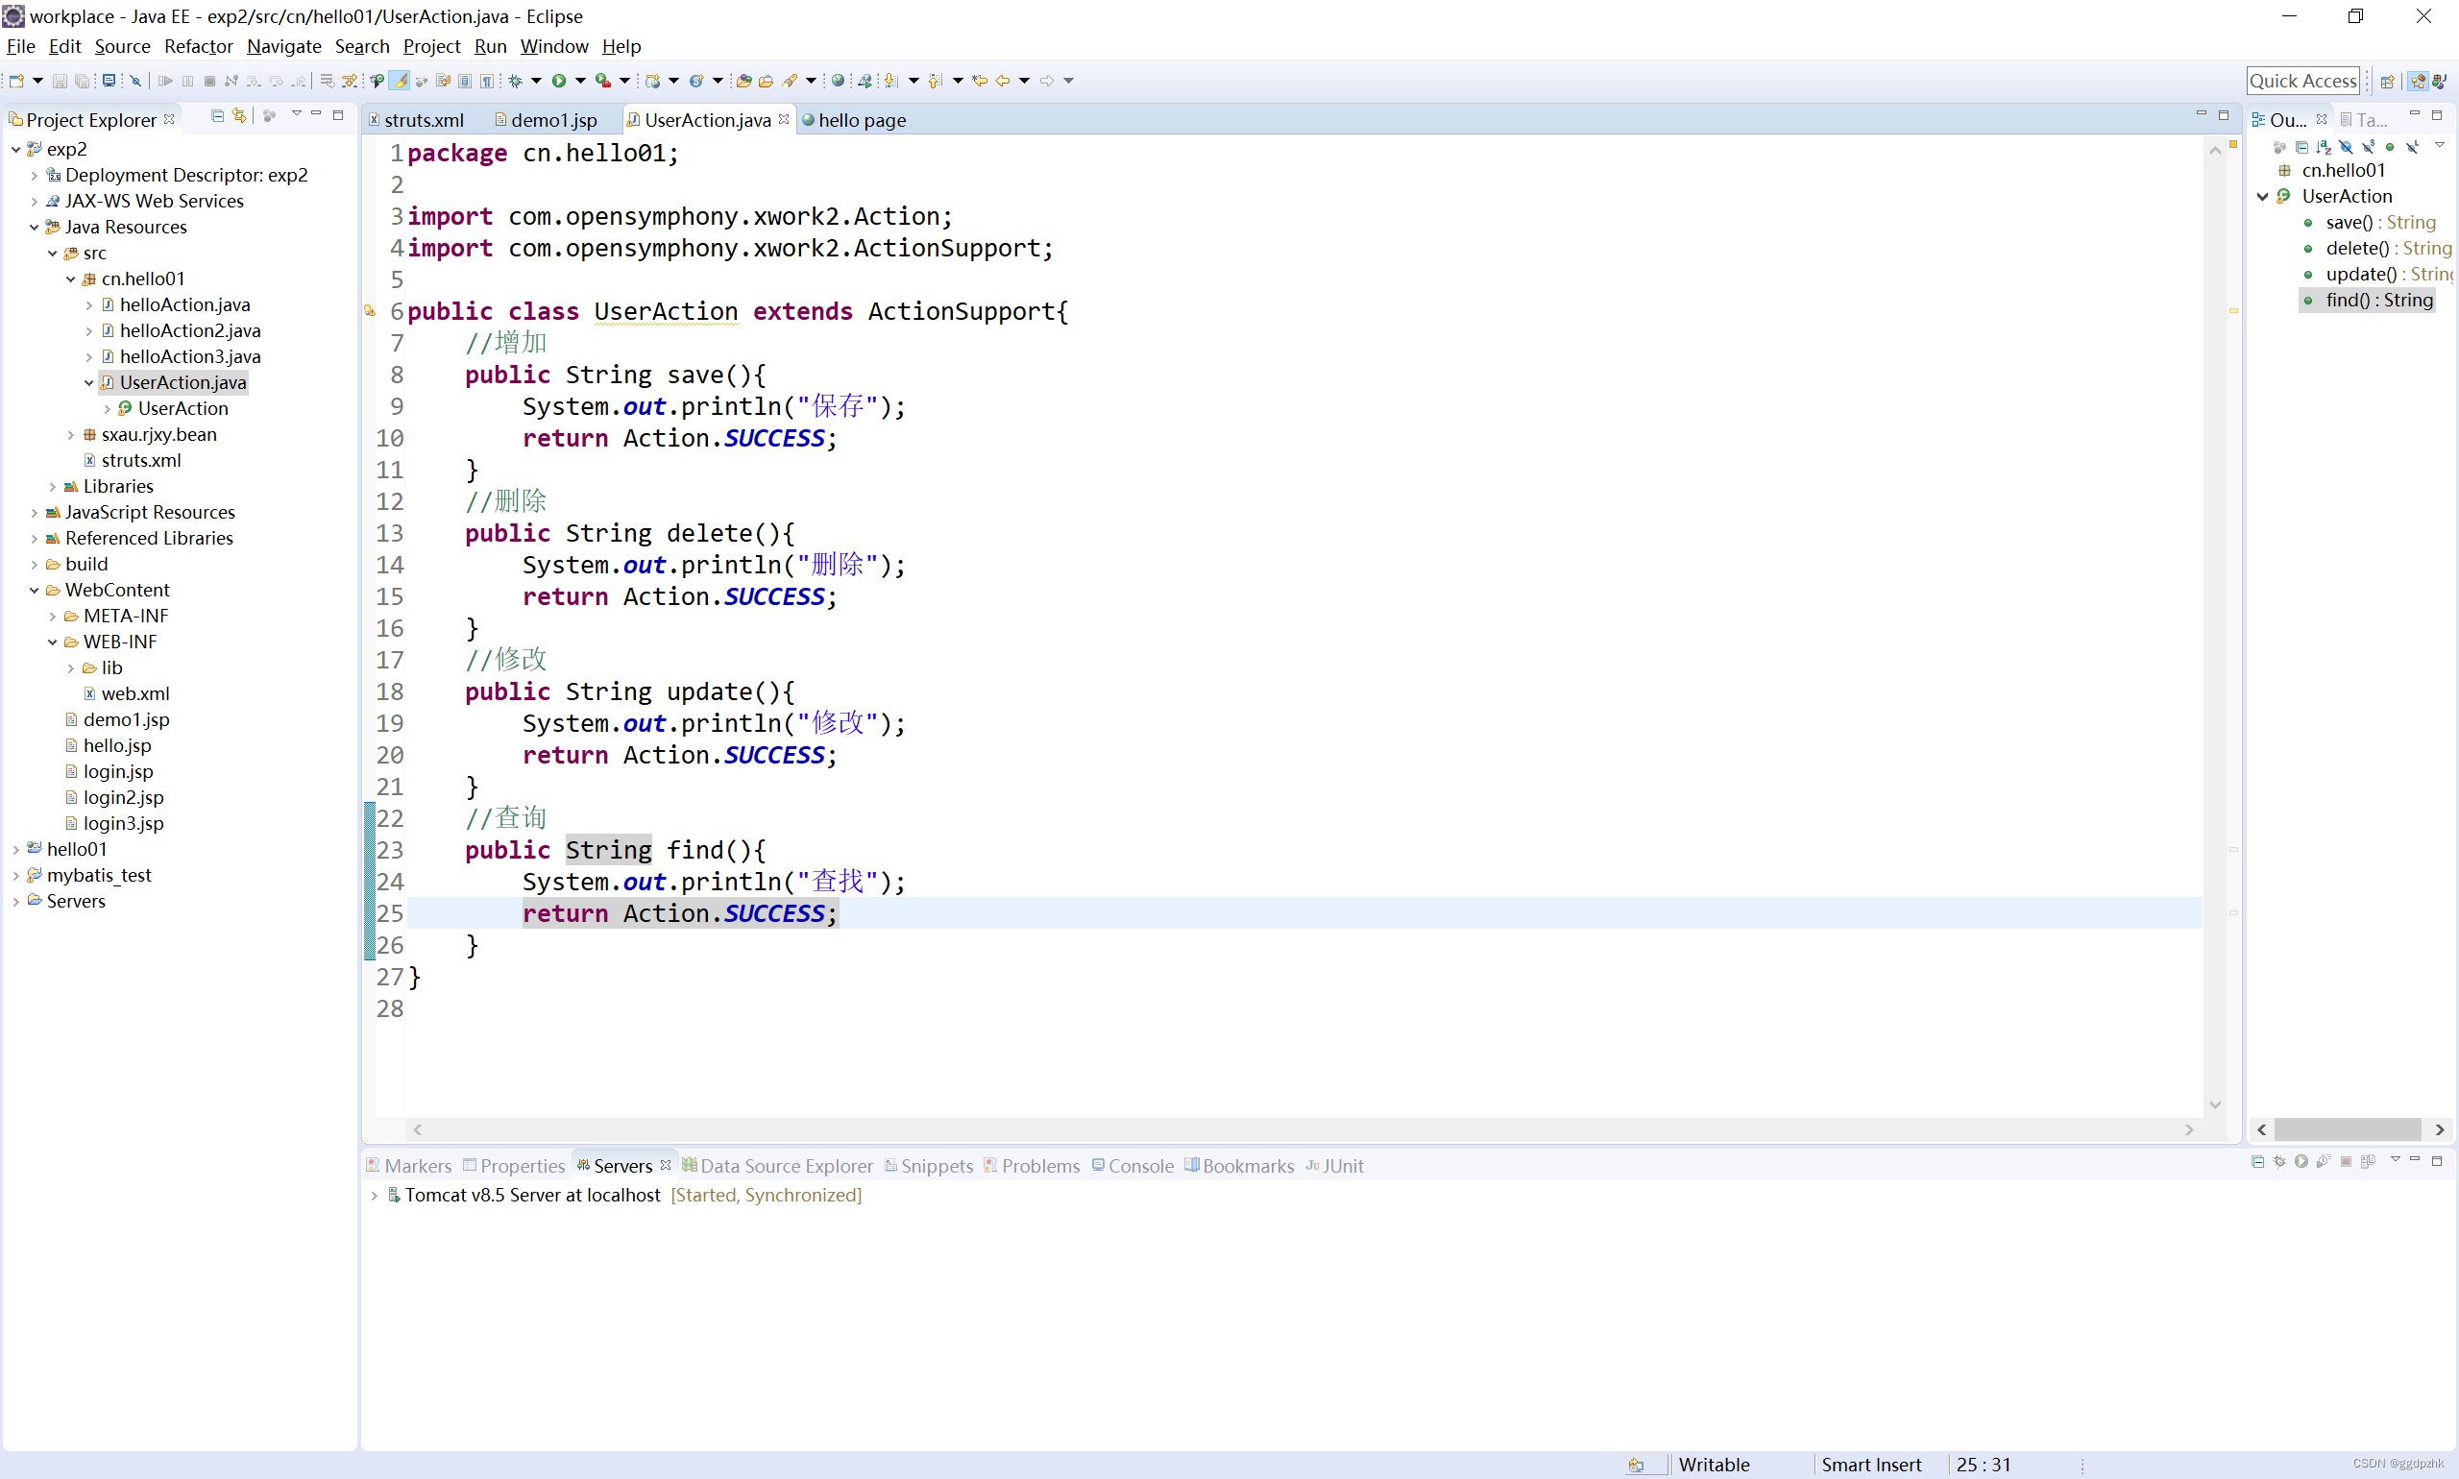
Task: Collapse all in Project Explorer
Action: point(217,115)
